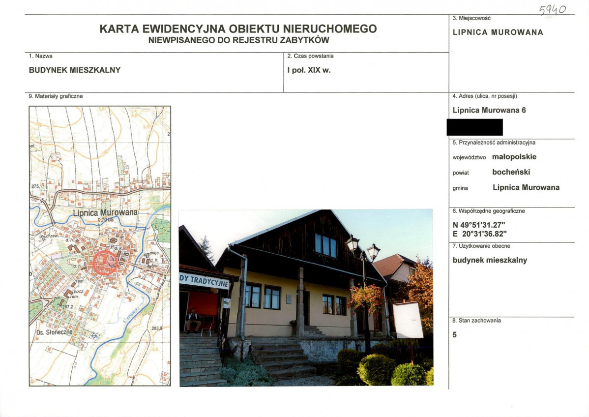Viewport: 589px width, 417px height.
Task: Click the red circle marker on the map
Action: tap(106, 263)
